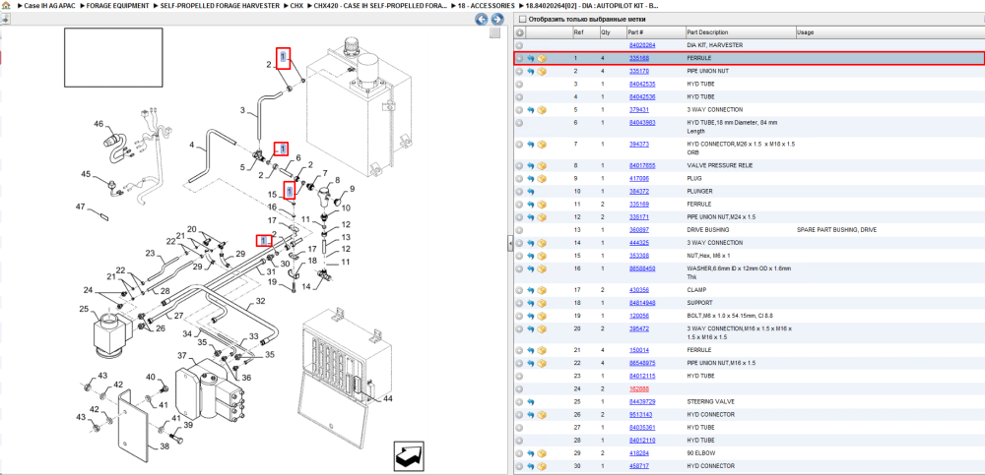Select callout 44 in the diagram

point(387,398)
